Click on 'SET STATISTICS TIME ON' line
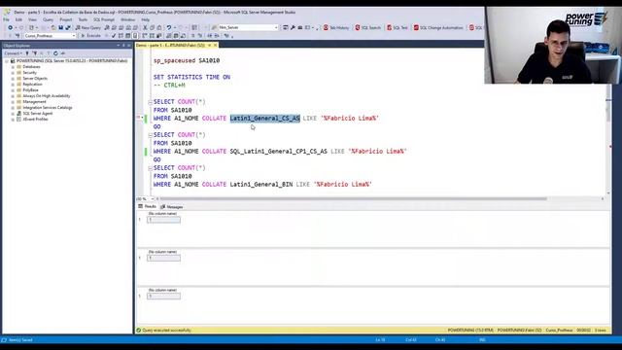 click(191, 77)
